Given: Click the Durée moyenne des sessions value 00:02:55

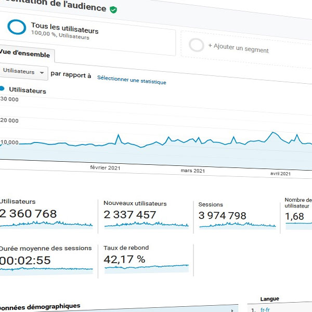Looking at the screenshot, I should (x=26, y=260).
